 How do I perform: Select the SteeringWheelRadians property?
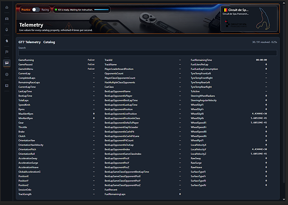(203, 96)
